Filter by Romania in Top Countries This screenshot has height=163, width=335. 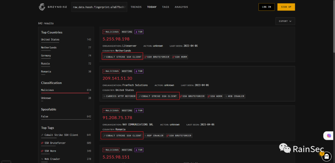66,72
